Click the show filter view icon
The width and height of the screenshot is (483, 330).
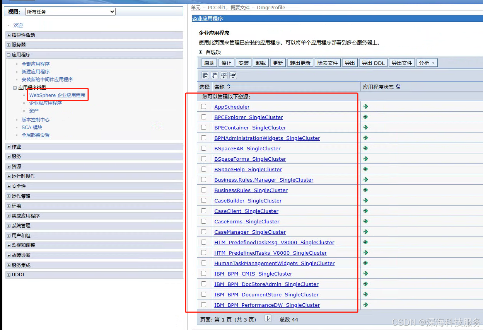pos(224,75)
